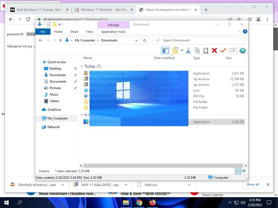Open Desktop in the navigation pane
Screen dimensions: 278x208
(x=55, y=69)
